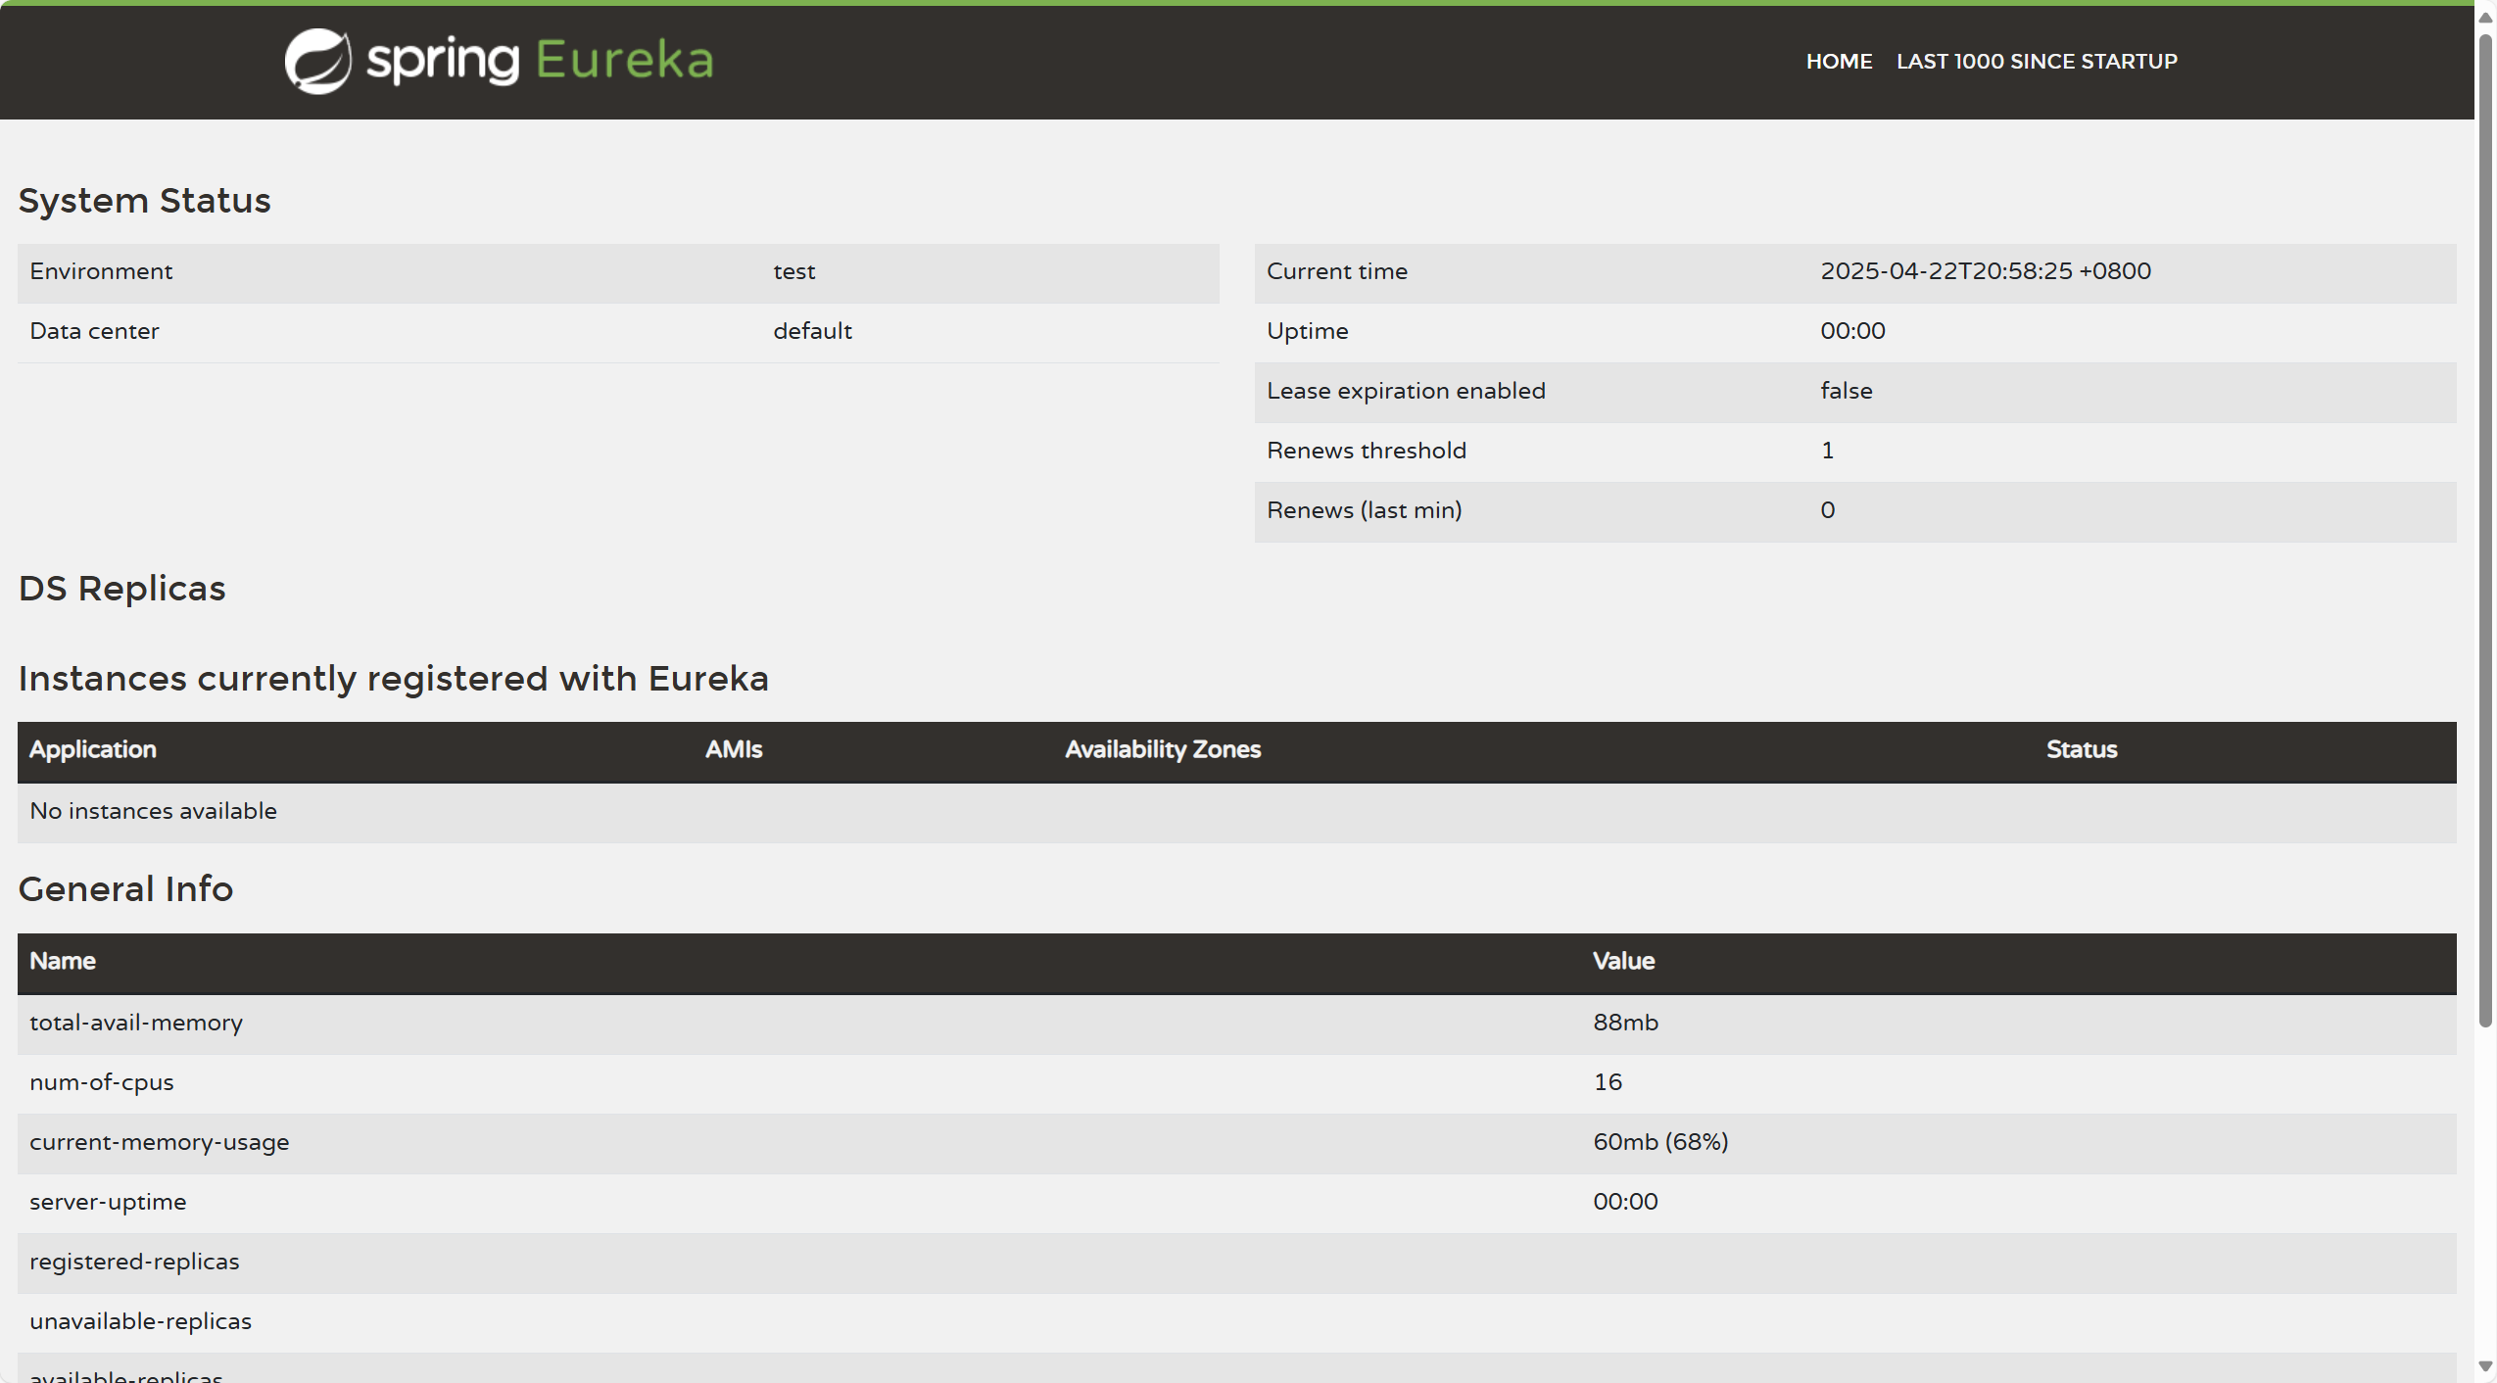Click the No instances available row
The width and height of the screenshot is (2497, 1383).
pyautogui.click(x=154, y=811)
